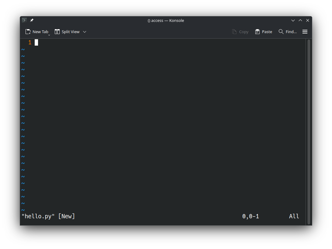
Task: Select the Paste menu entry
Action: point(267,31)
